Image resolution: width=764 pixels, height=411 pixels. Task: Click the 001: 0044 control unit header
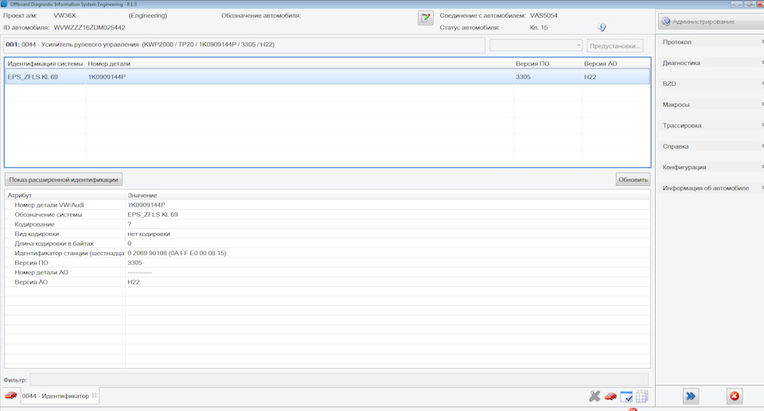pos(244,45)
